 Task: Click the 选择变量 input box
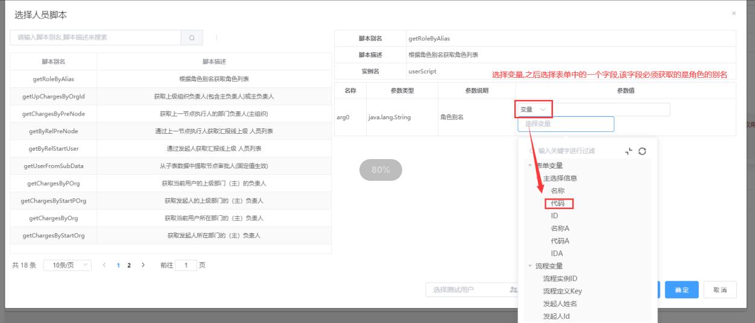(566, 124)
